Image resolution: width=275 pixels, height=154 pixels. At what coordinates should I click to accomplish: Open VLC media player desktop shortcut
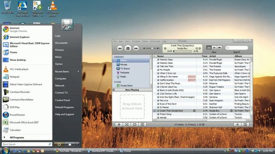pos(52,9)
